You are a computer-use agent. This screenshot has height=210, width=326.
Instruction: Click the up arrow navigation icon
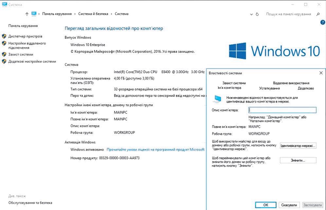pyautogui.click(x=27, y=14)
